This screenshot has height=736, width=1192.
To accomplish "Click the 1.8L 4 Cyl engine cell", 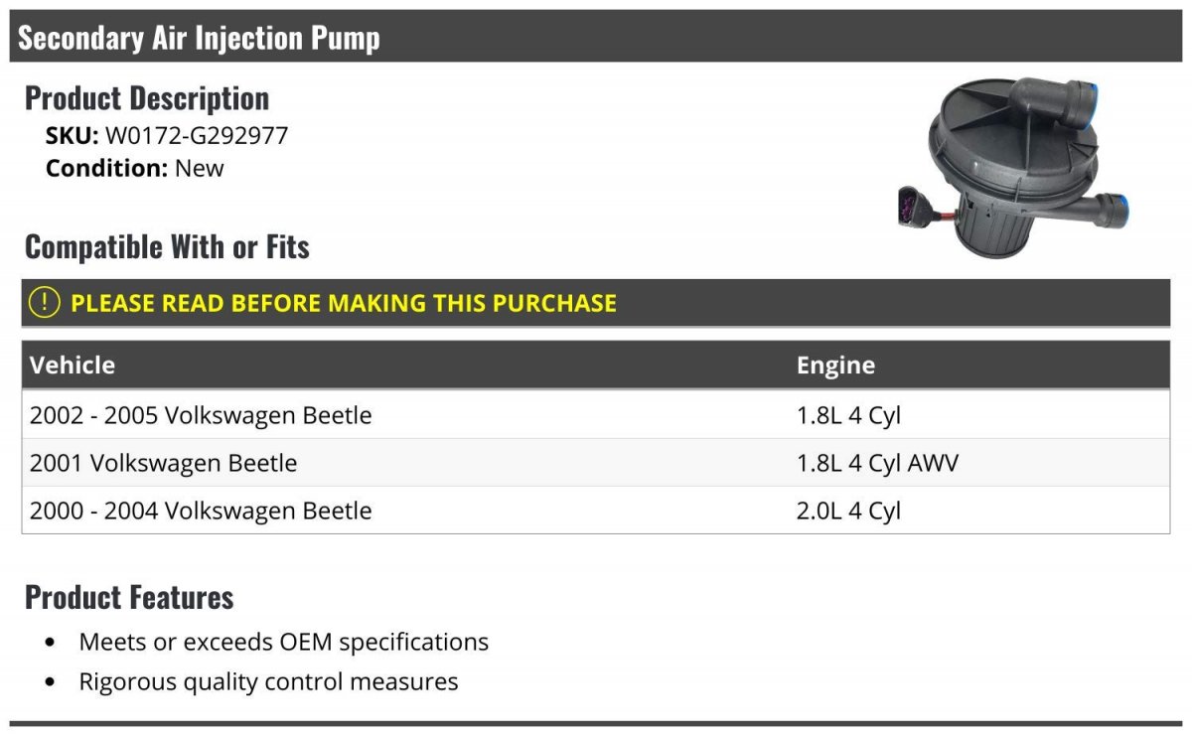I will 848,415.
